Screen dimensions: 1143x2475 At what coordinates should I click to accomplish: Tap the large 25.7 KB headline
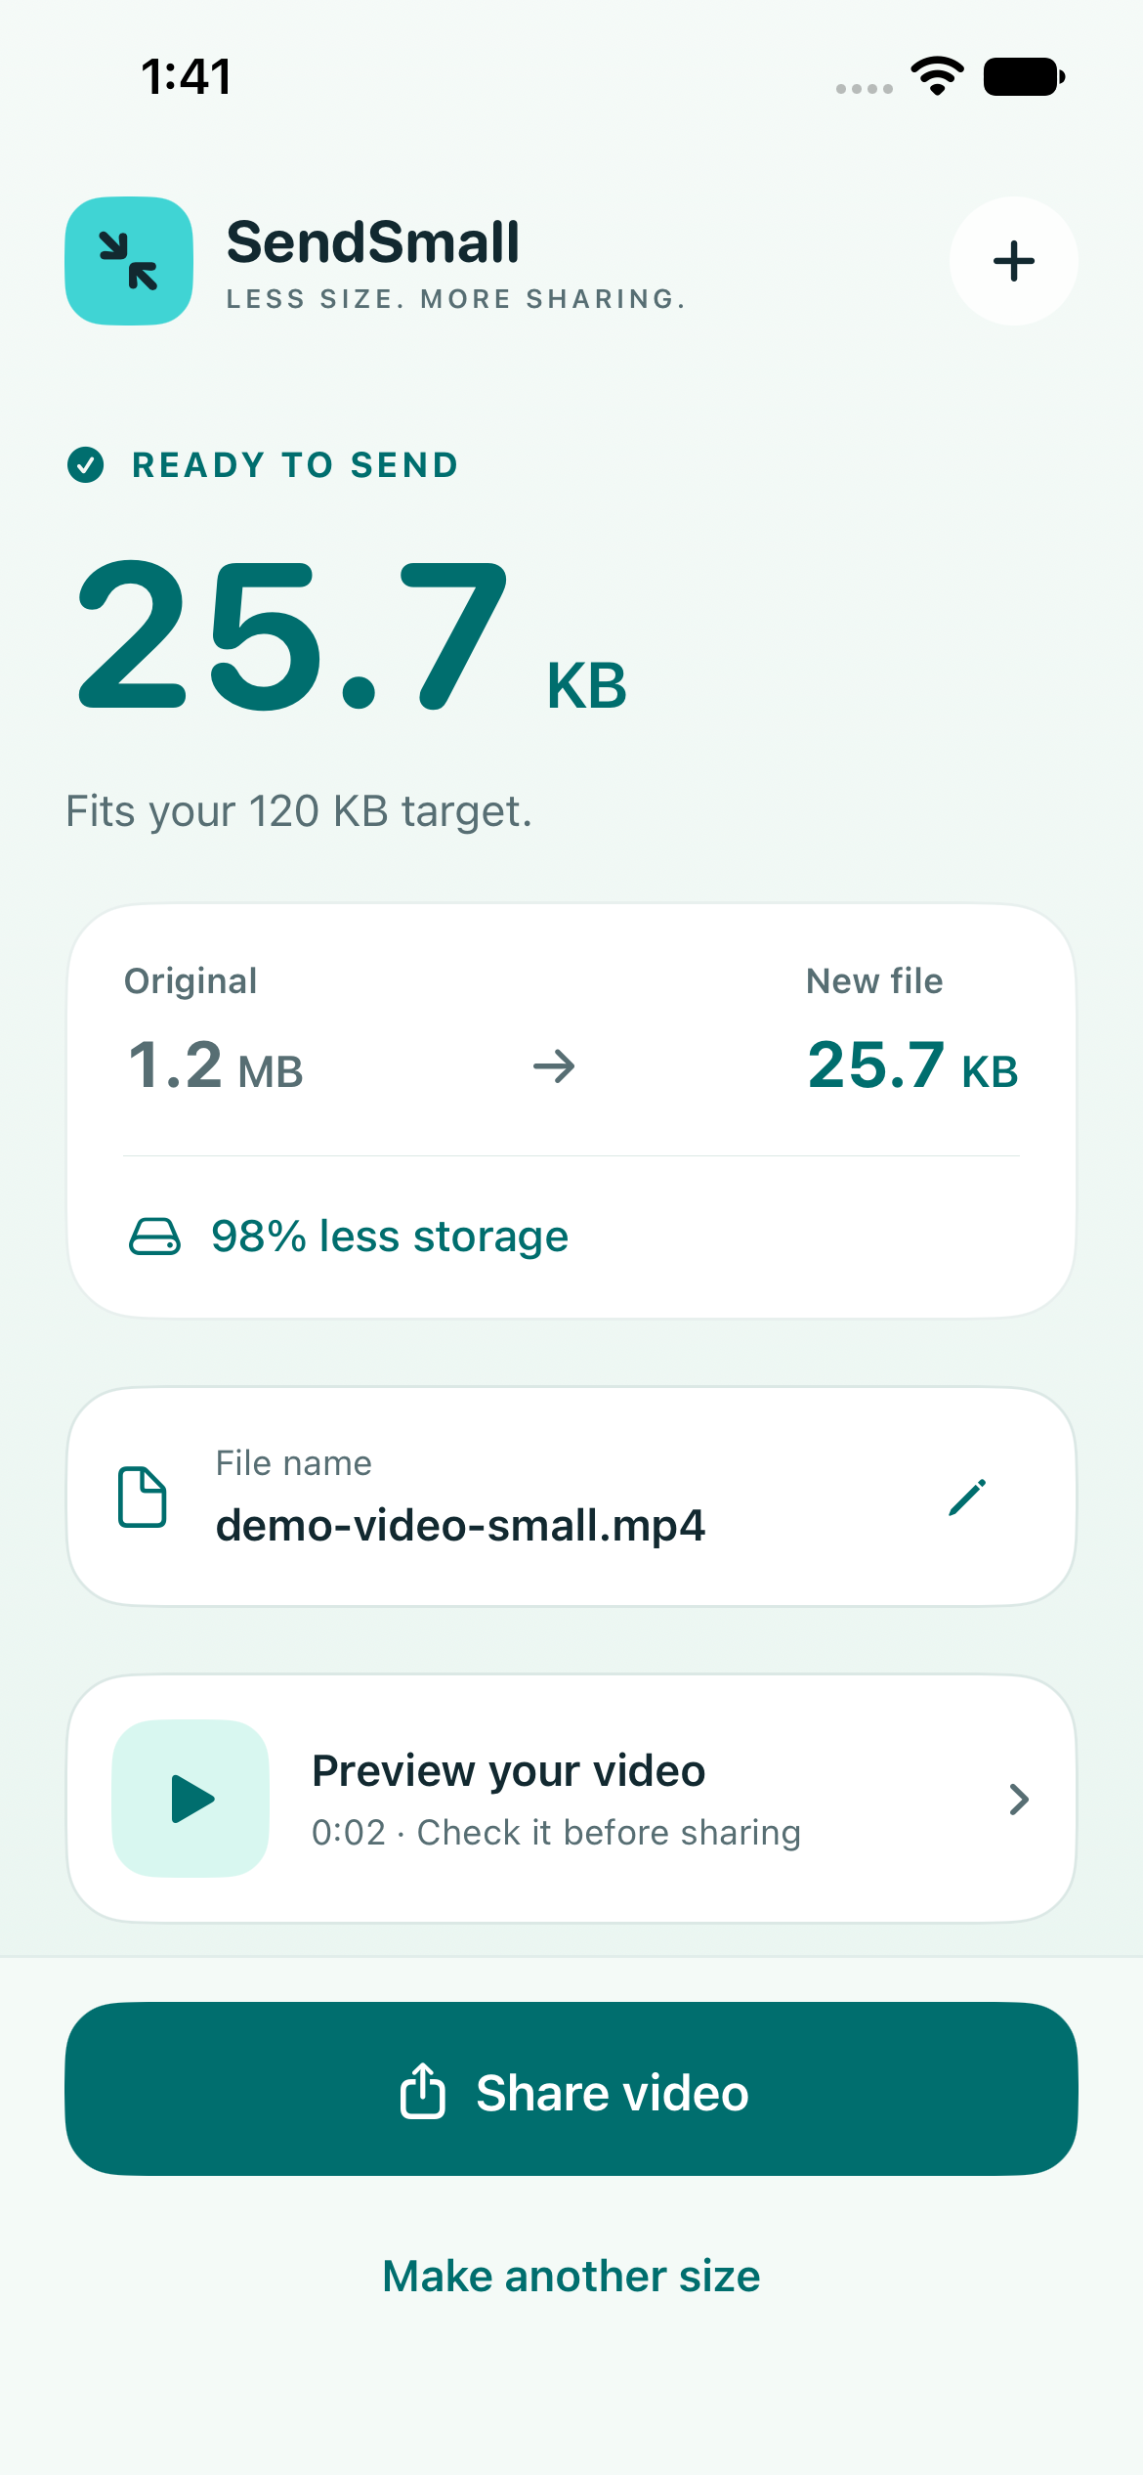tap(352, 635)
